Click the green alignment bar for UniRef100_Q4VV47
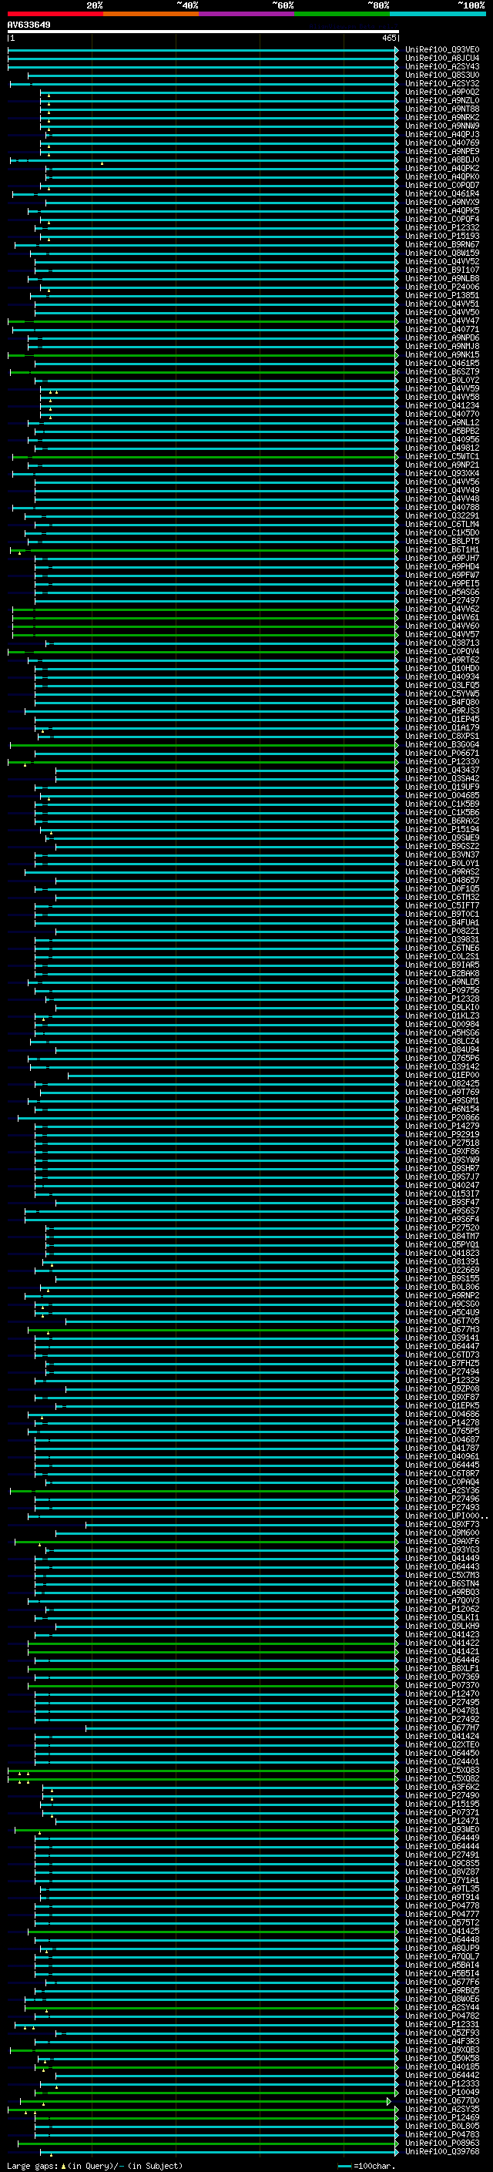The width and height of the screenshot is (493, 2172). point(203,321)
